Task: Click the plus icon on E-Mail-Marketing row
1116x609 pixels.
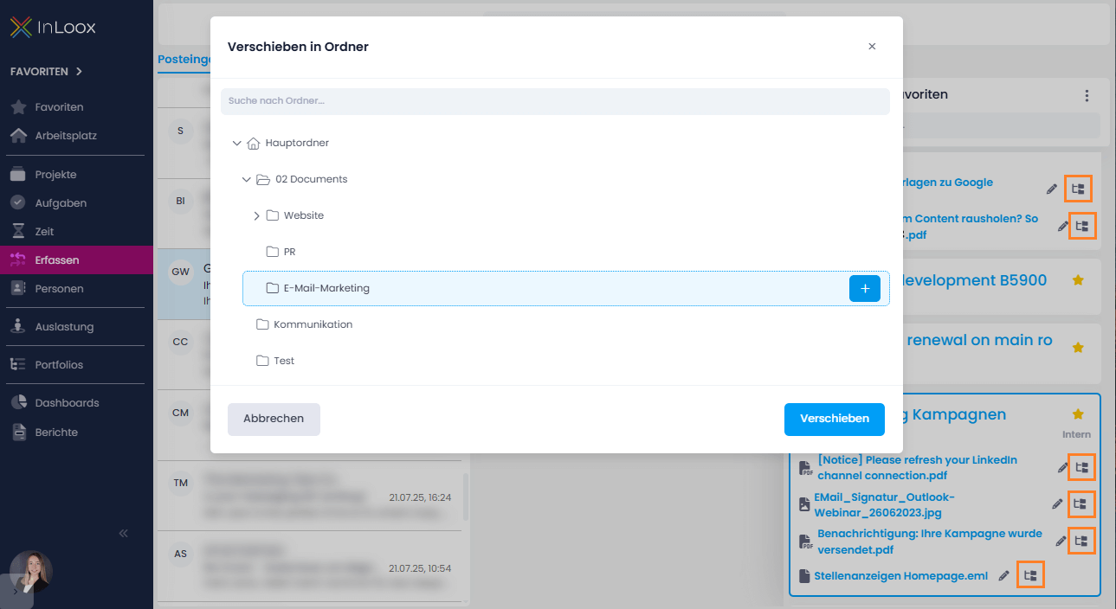Action: click(864, 288)
